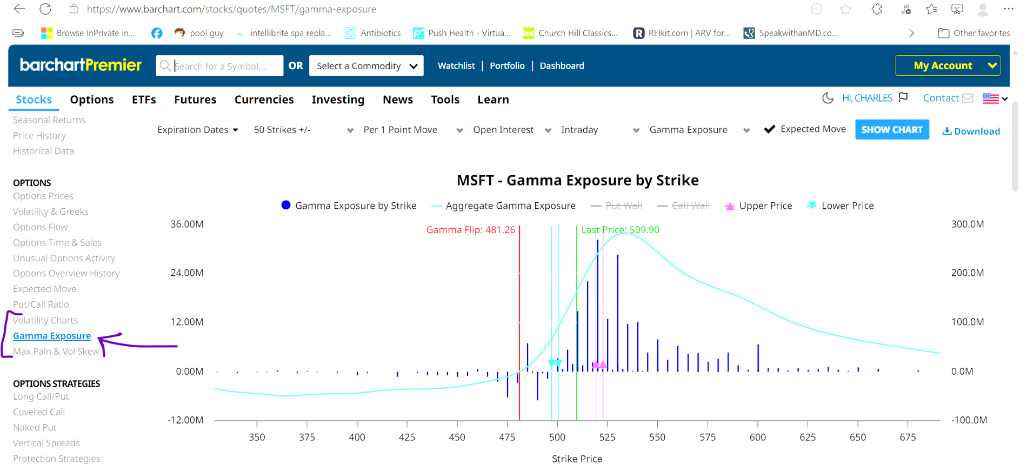Image resolution: width=1027 pixels, height=470 pixels.
Task: Click the barchart Premier logo
Action: click(81, 65)
